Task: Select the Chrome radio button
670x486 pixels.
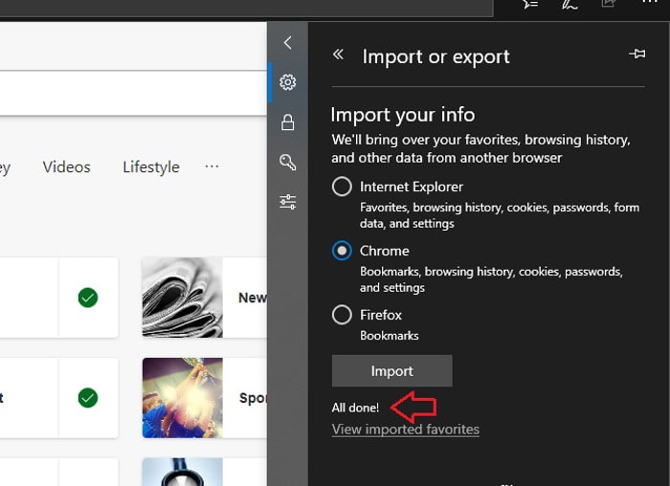Action: click(342, 251)
